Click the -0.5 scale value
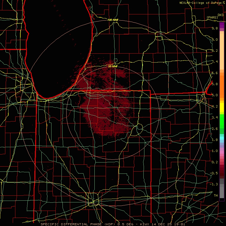 point(214,173)
